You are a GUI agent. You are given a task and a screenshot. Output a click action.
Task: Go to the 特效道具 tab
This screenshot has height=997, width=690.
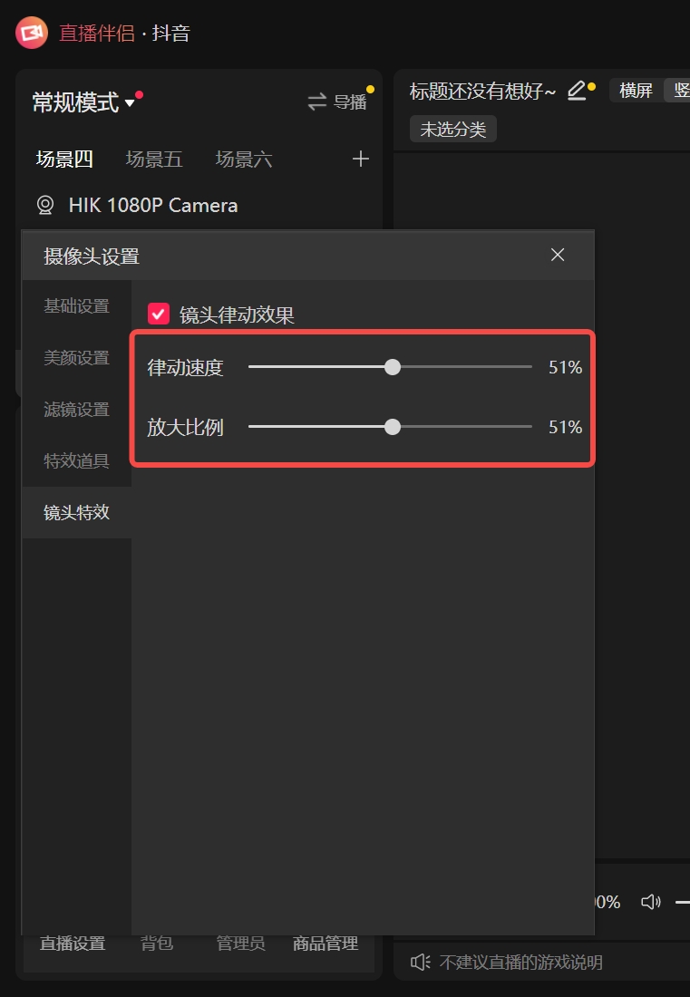(76, 461)
